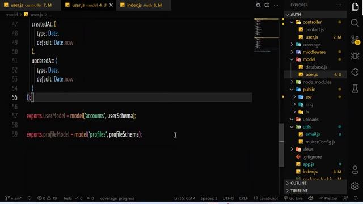Screen dimensions: 363x204
Task: Open Explorer panel More Actions ellipsis
Action: pyautogui.click(x=339, y=5)
